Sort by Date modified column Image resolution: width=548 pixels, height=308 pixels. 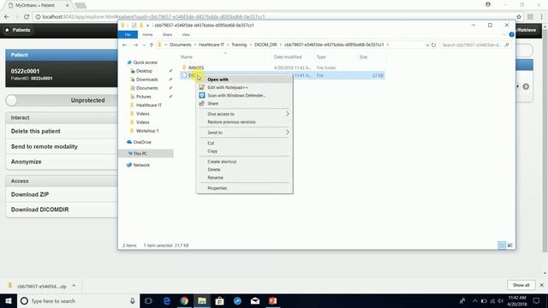tap(288, 56)
